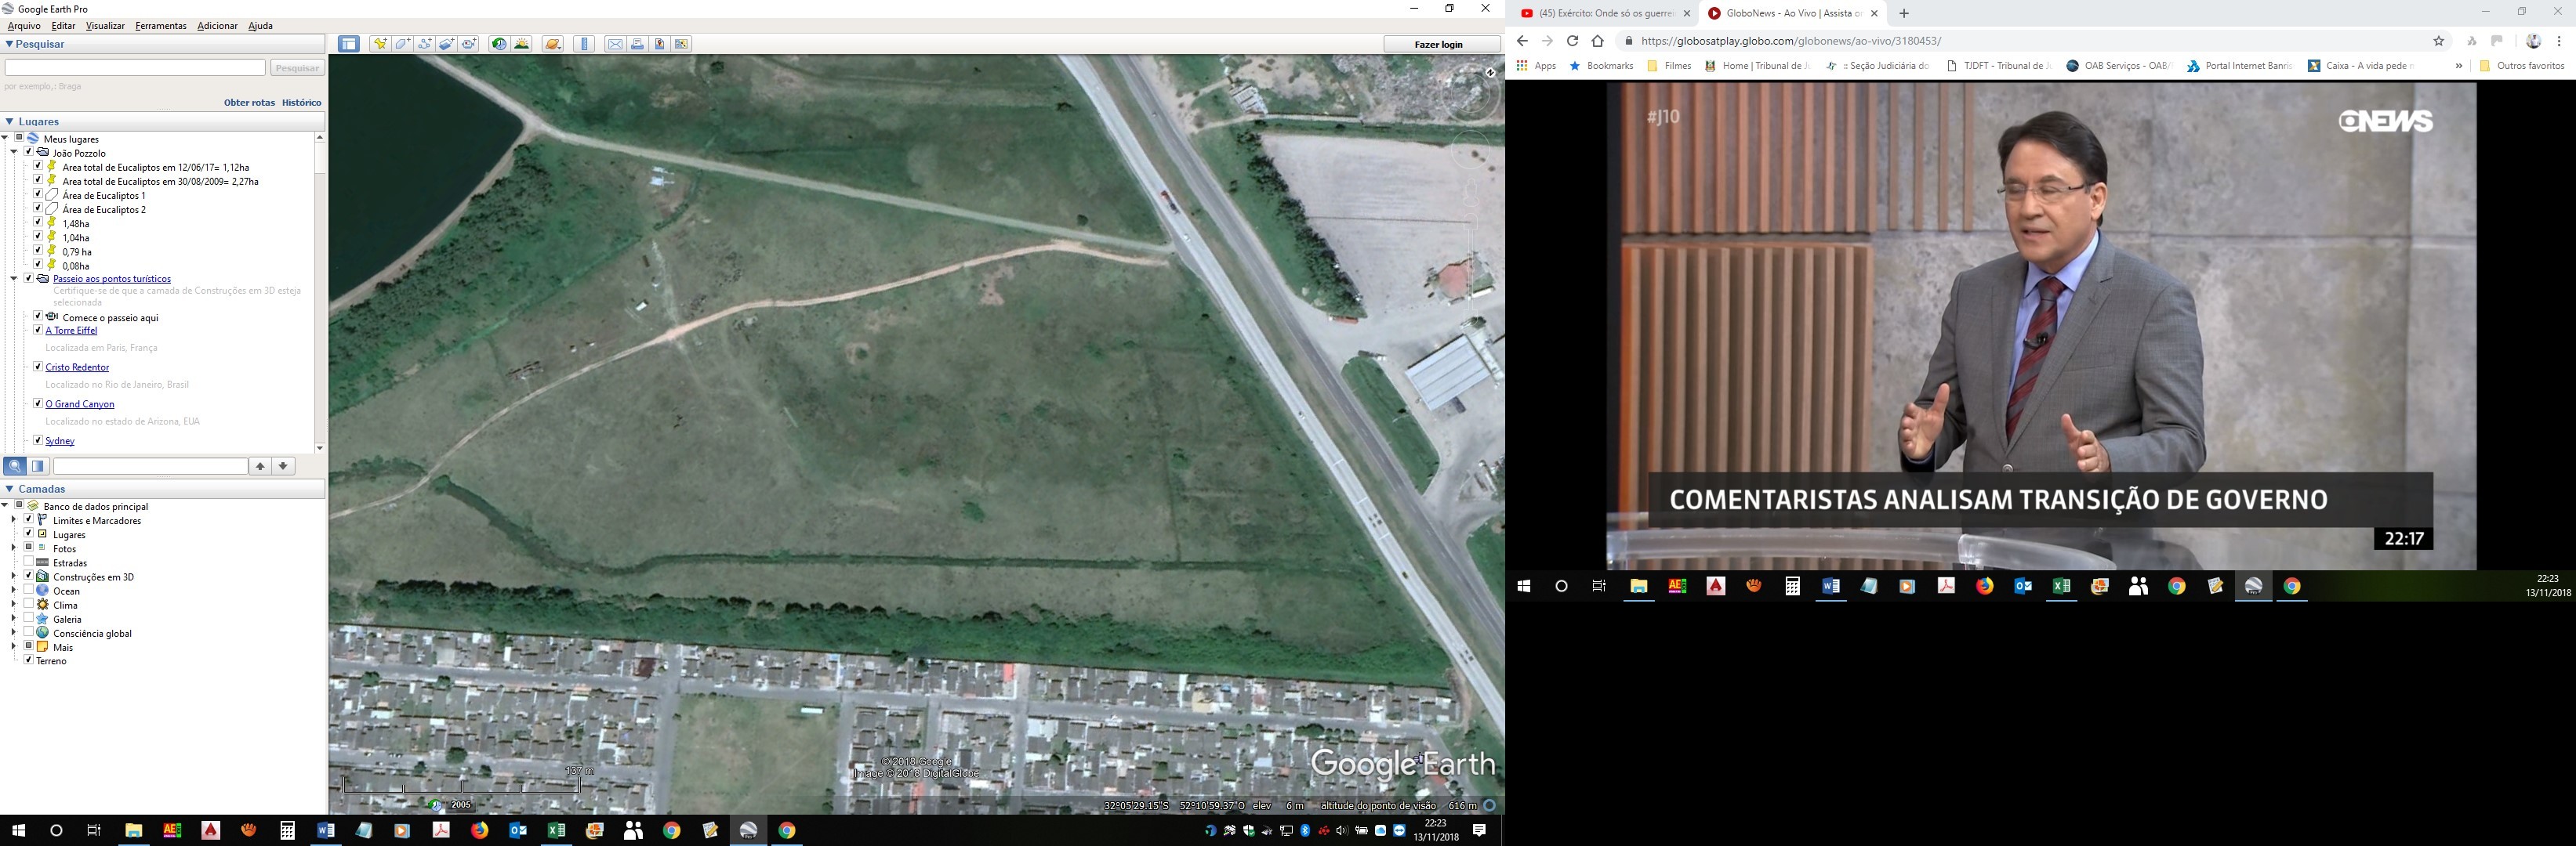Image resolution: width=2576 pixels, height=846 pixels.
Task: Open the Ferramentas menu
Action: 161,26
